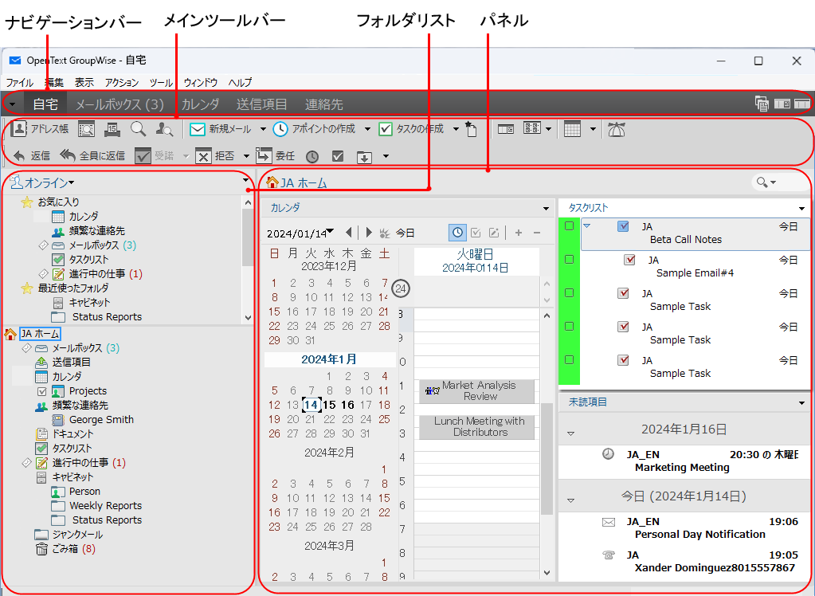The height and width of the screenshot is (596, 815).
Task: Click the previous day arrow in calendar panel
Action: pos(349,233)
